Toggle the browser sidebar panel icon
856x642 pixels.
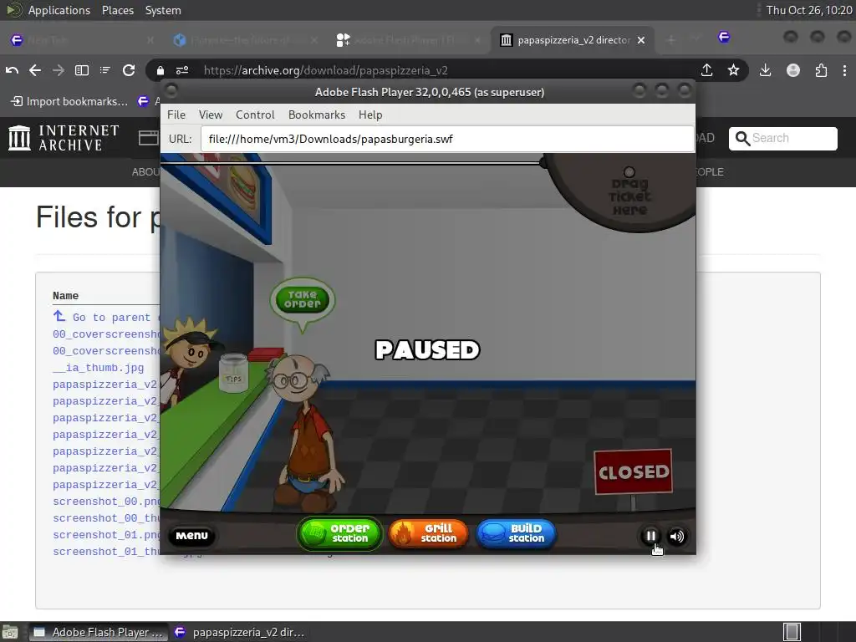(82, 70)
